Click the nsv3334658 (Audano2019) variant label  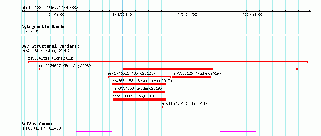[137, 88]
